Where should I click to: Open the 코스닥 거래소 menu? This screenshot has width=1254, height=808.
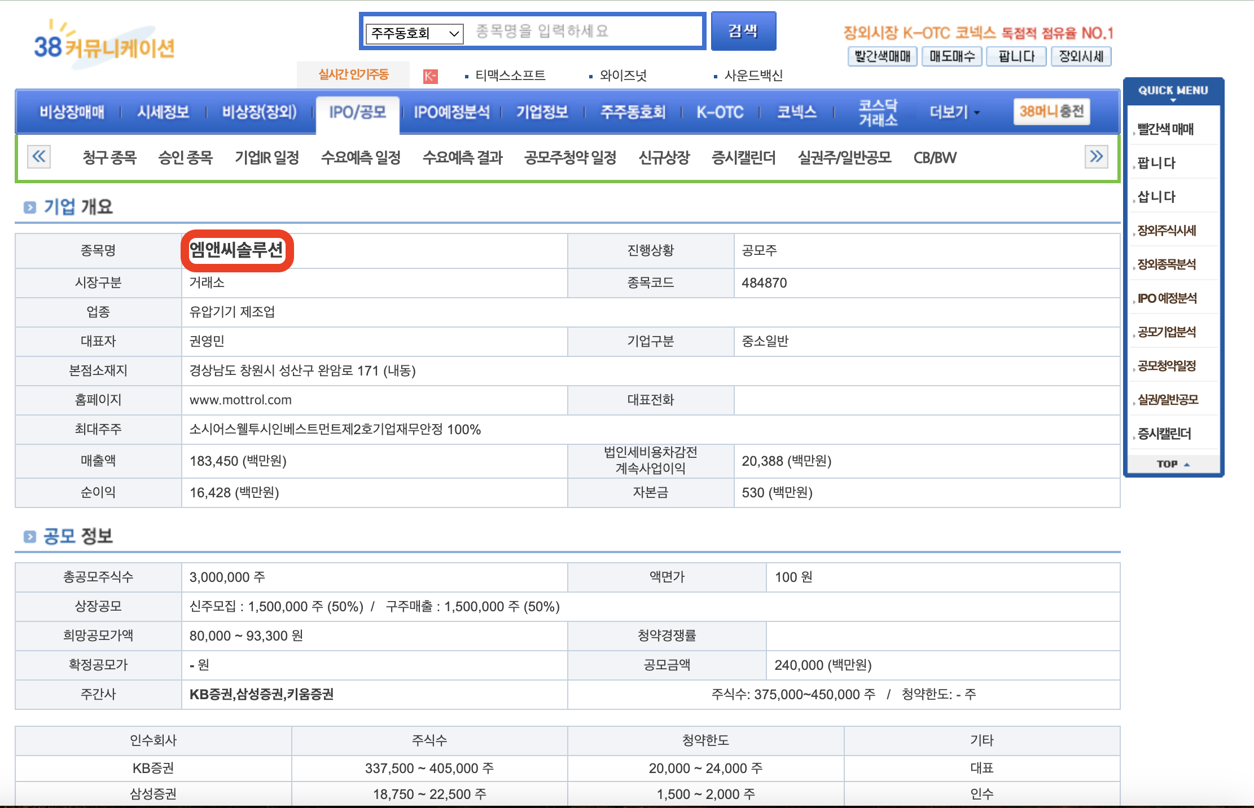click(878, 112)
